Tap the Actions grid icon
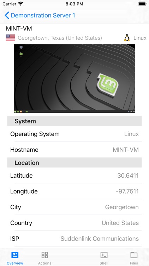The image size is (149, 266). [44, 255]
